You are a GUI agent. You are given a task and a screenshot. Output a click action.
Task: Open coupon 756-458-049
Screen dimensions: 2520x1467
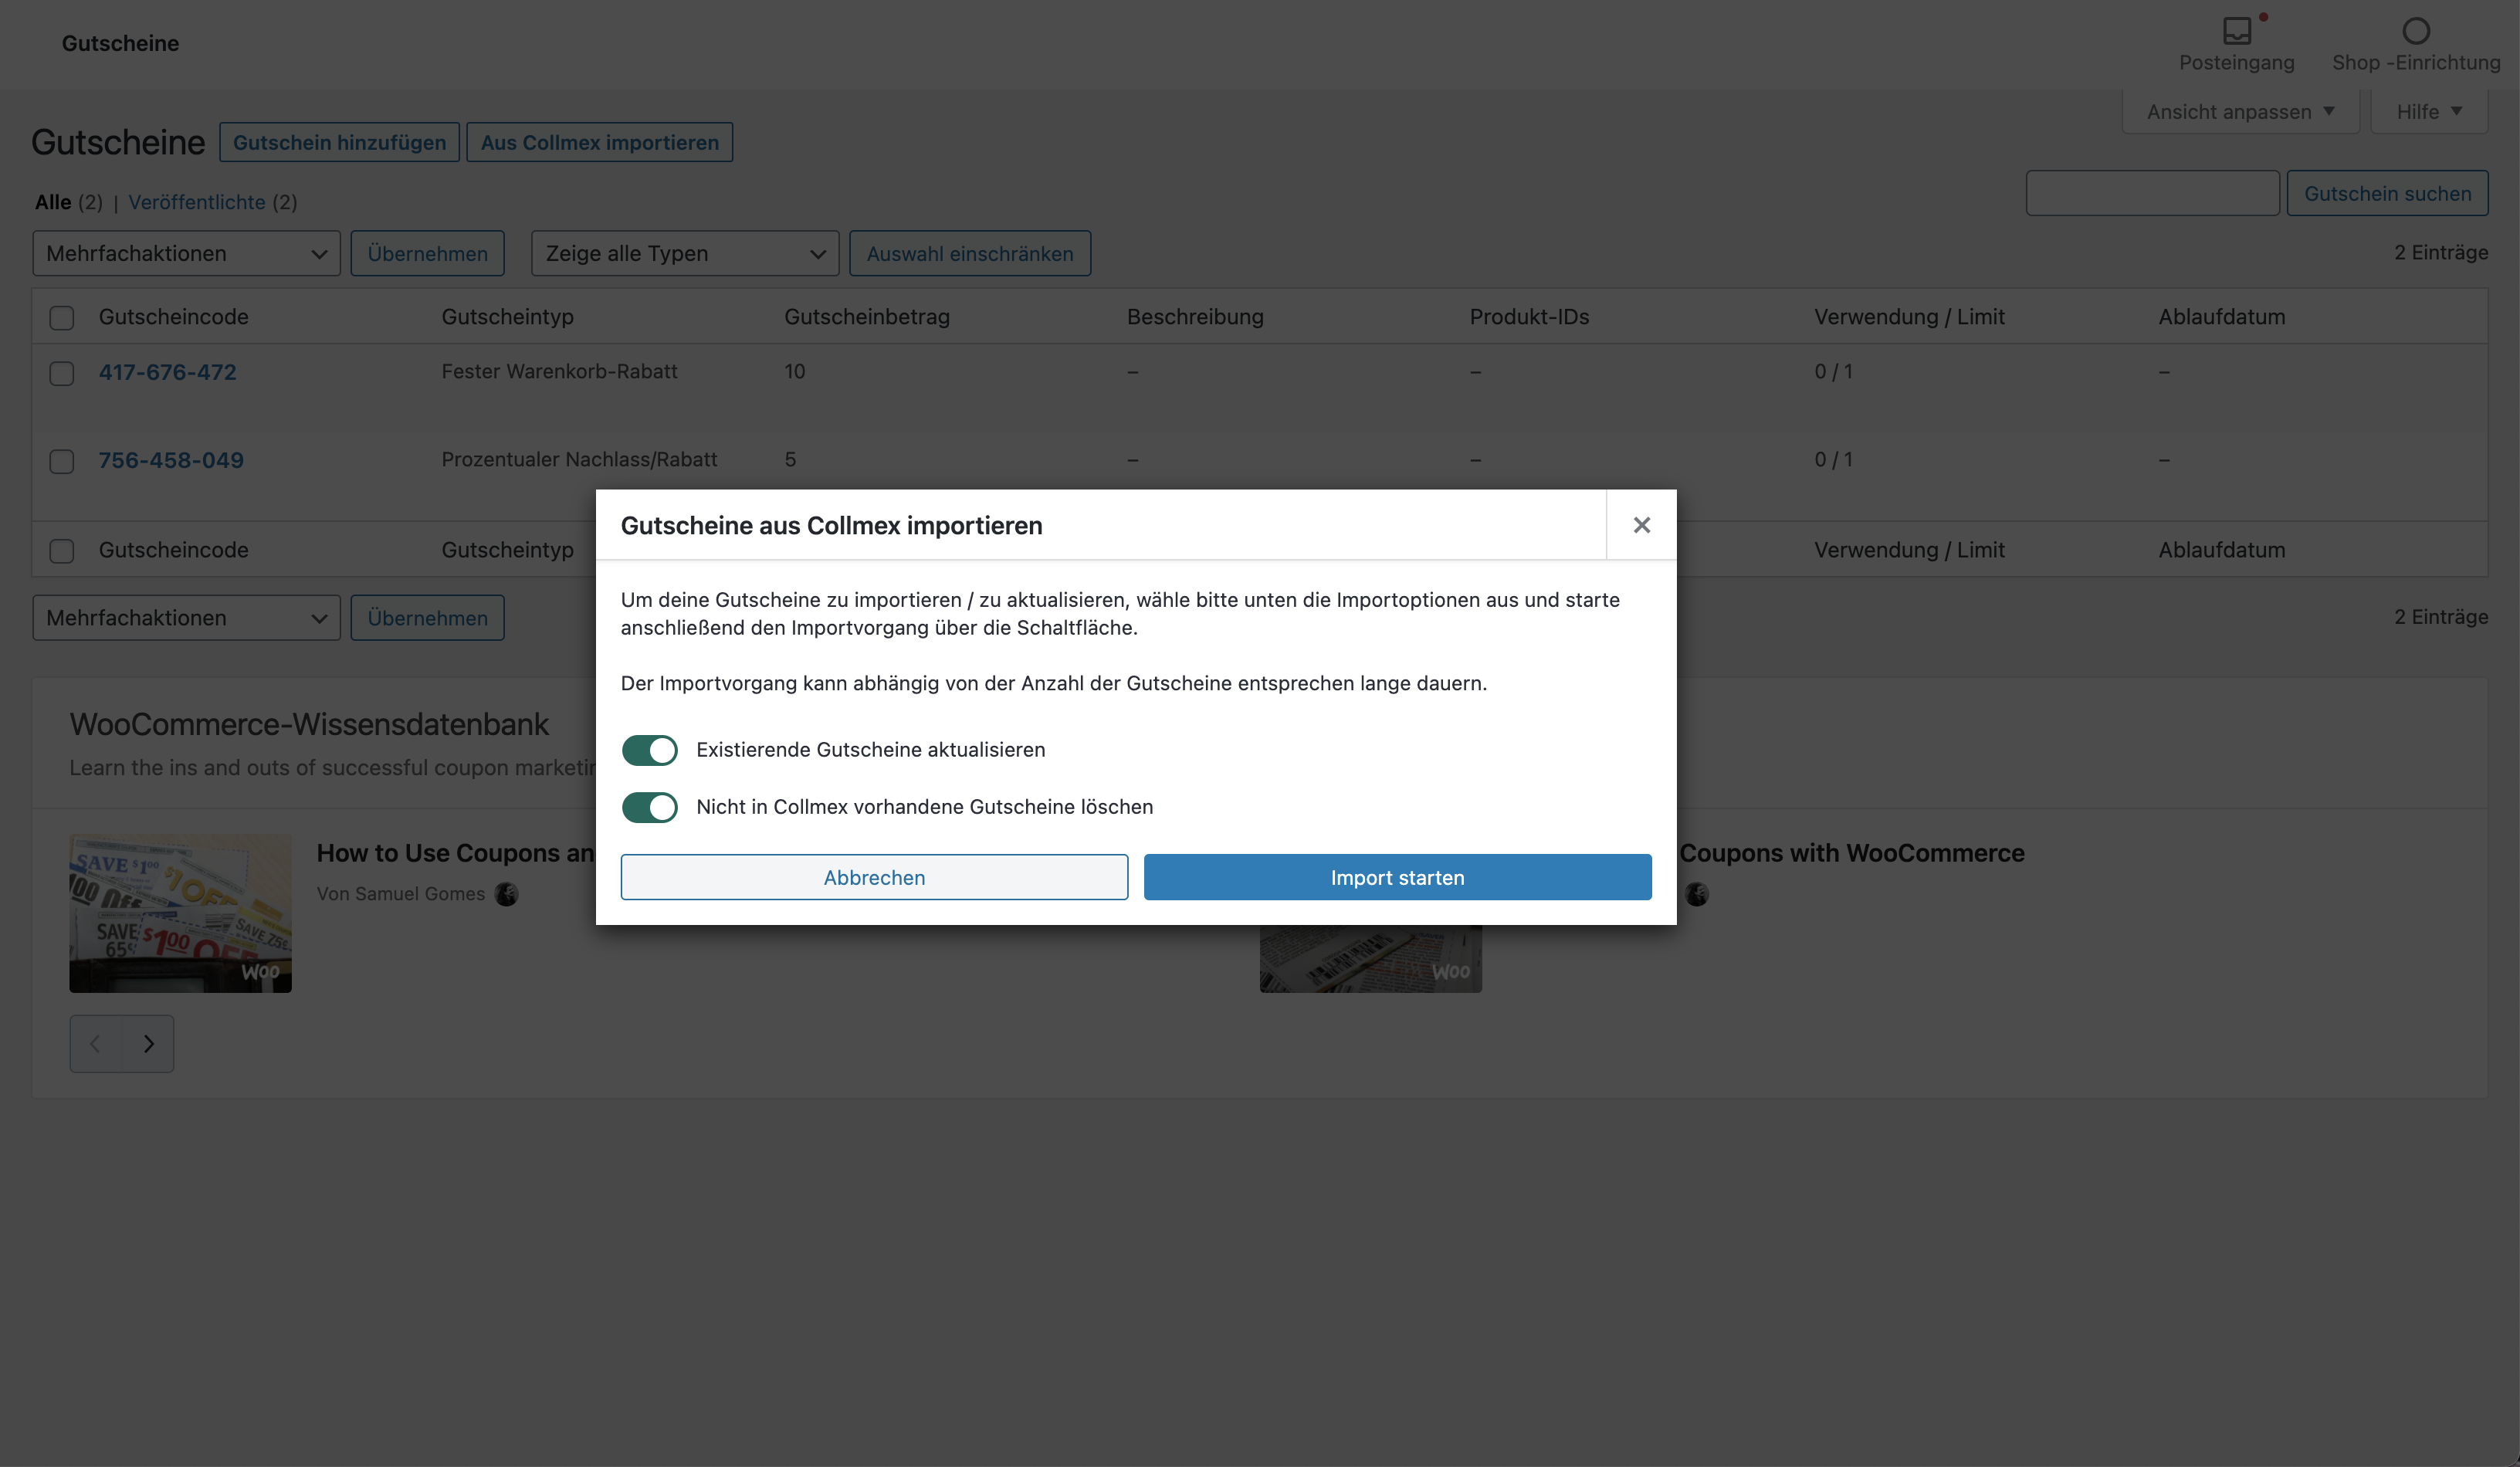click(x=171, y=460)
